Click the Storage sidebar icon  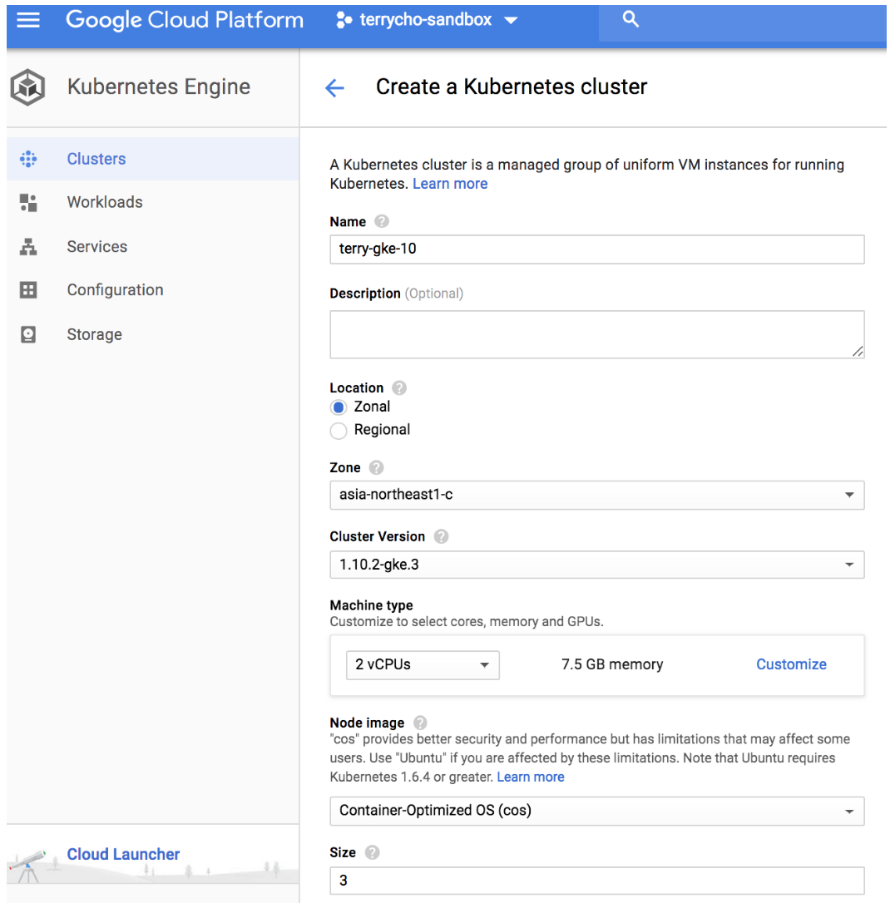pos(27,334)
